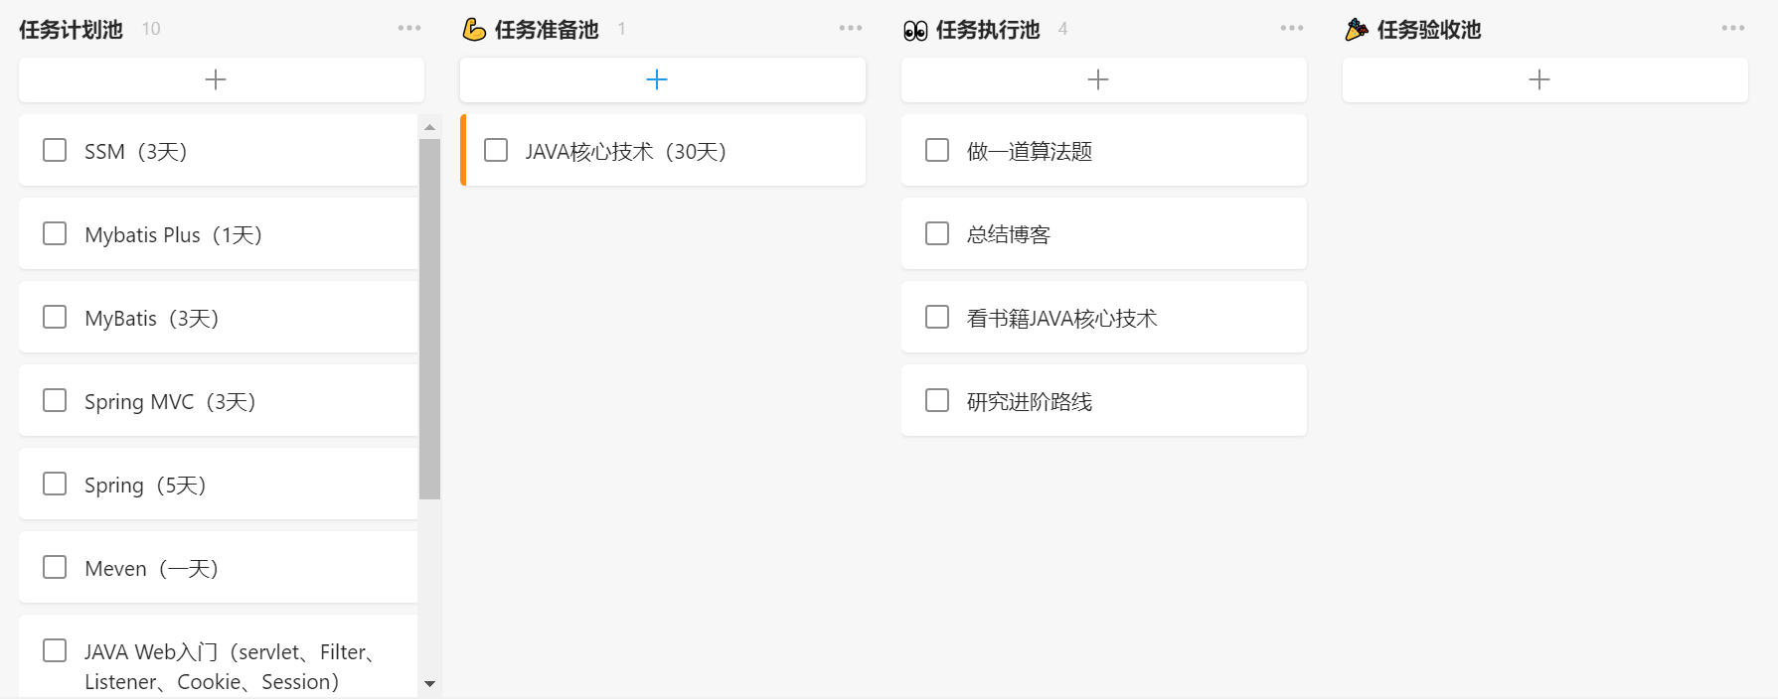Open the Mybatis Plus（1天）task card

[x=219, y=233]
